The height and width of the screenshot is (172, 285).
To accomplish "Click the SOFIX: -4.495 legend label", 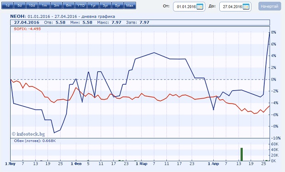I will pyautogui.click(x=27, y=29).
